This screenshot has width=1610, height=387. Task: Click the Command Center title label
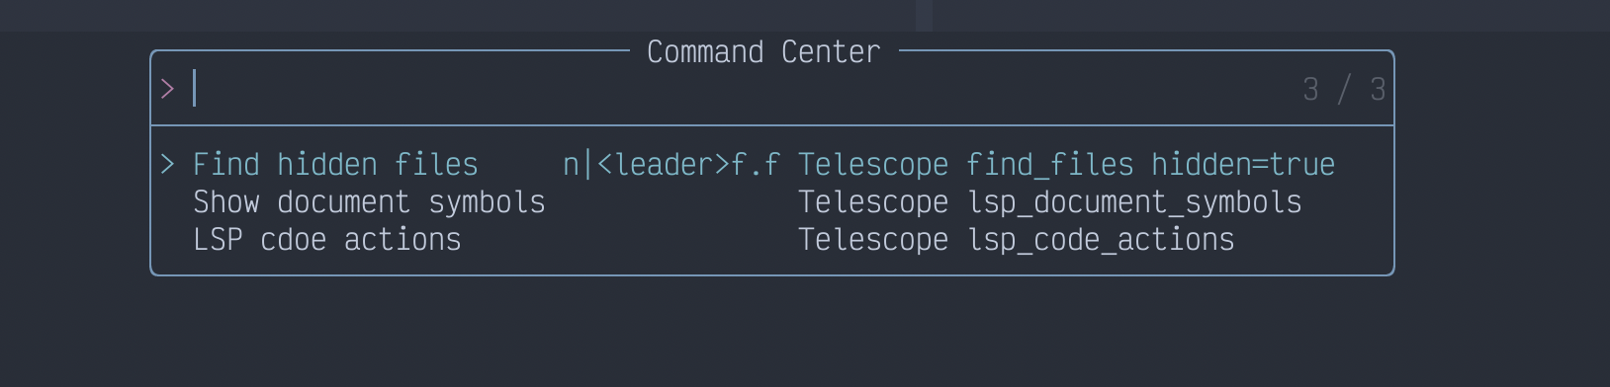pos(763,51)
